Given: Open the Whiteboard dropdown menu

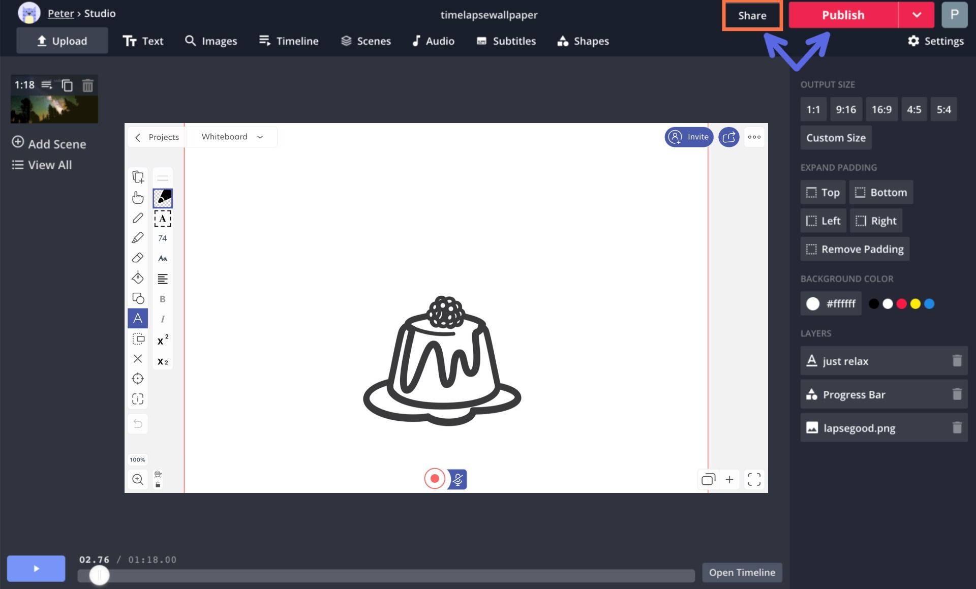Looking at the screenshot, I should 232,137.
